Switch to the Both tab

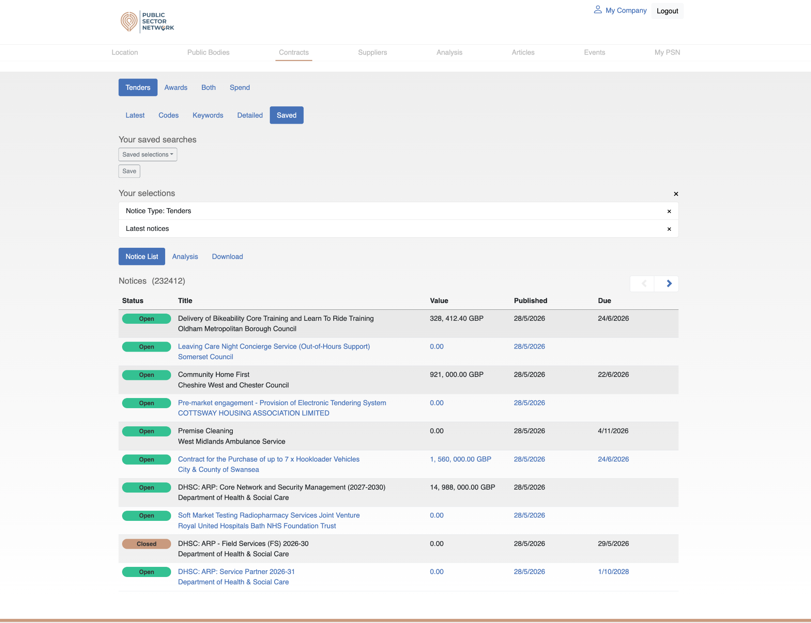pyautogui.click(x=209, y=87)
